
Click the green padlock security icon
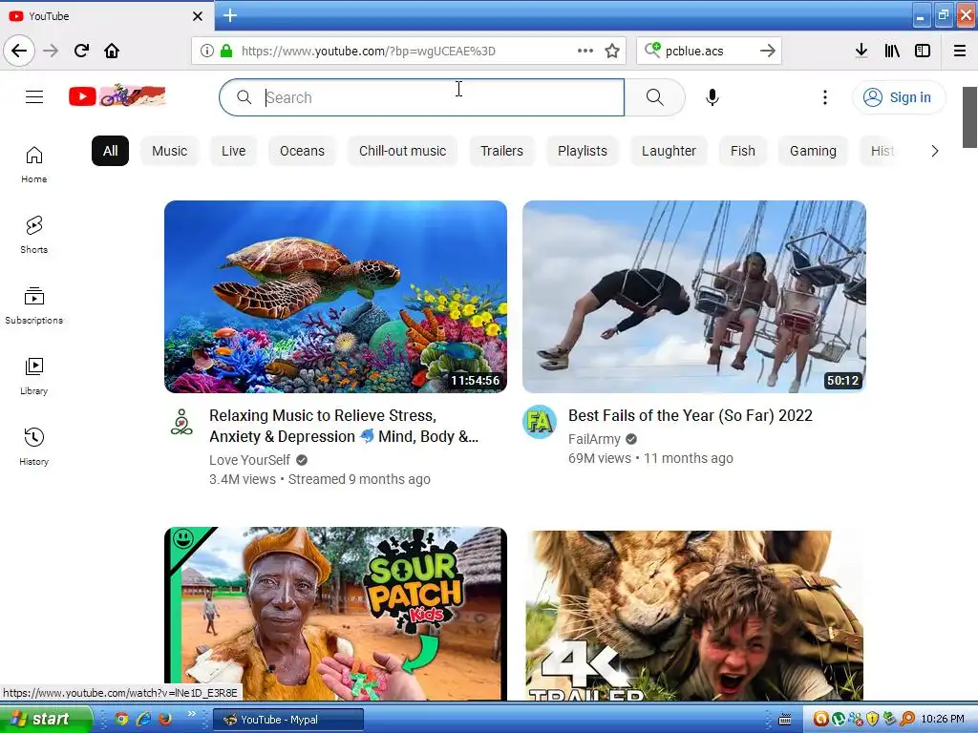coord(226,51)
